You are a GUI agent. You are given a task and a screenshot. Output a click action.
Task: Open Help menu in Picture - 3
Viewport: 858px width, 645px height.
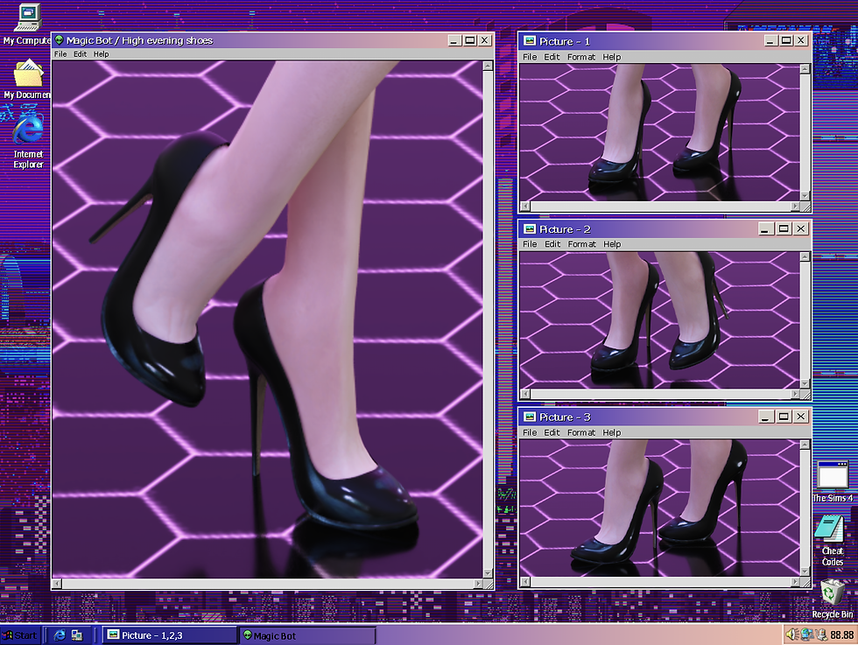(612, 432)
